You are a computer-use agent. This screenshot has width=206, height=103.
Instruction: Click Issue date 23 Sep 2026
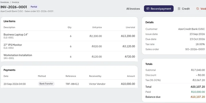click(x=197, y=34)
